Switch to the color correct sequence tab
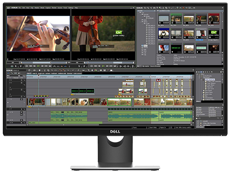 click(x=77, y=74)
